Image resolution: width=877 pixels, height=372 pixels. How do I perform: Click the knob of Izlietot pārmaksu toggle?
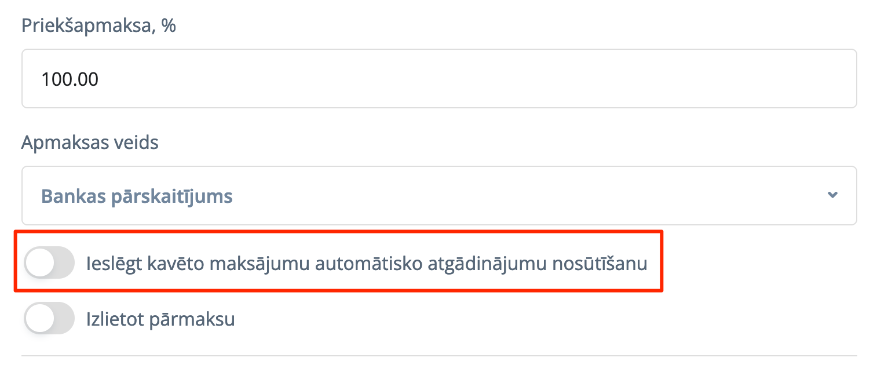[x=39, y=318]
